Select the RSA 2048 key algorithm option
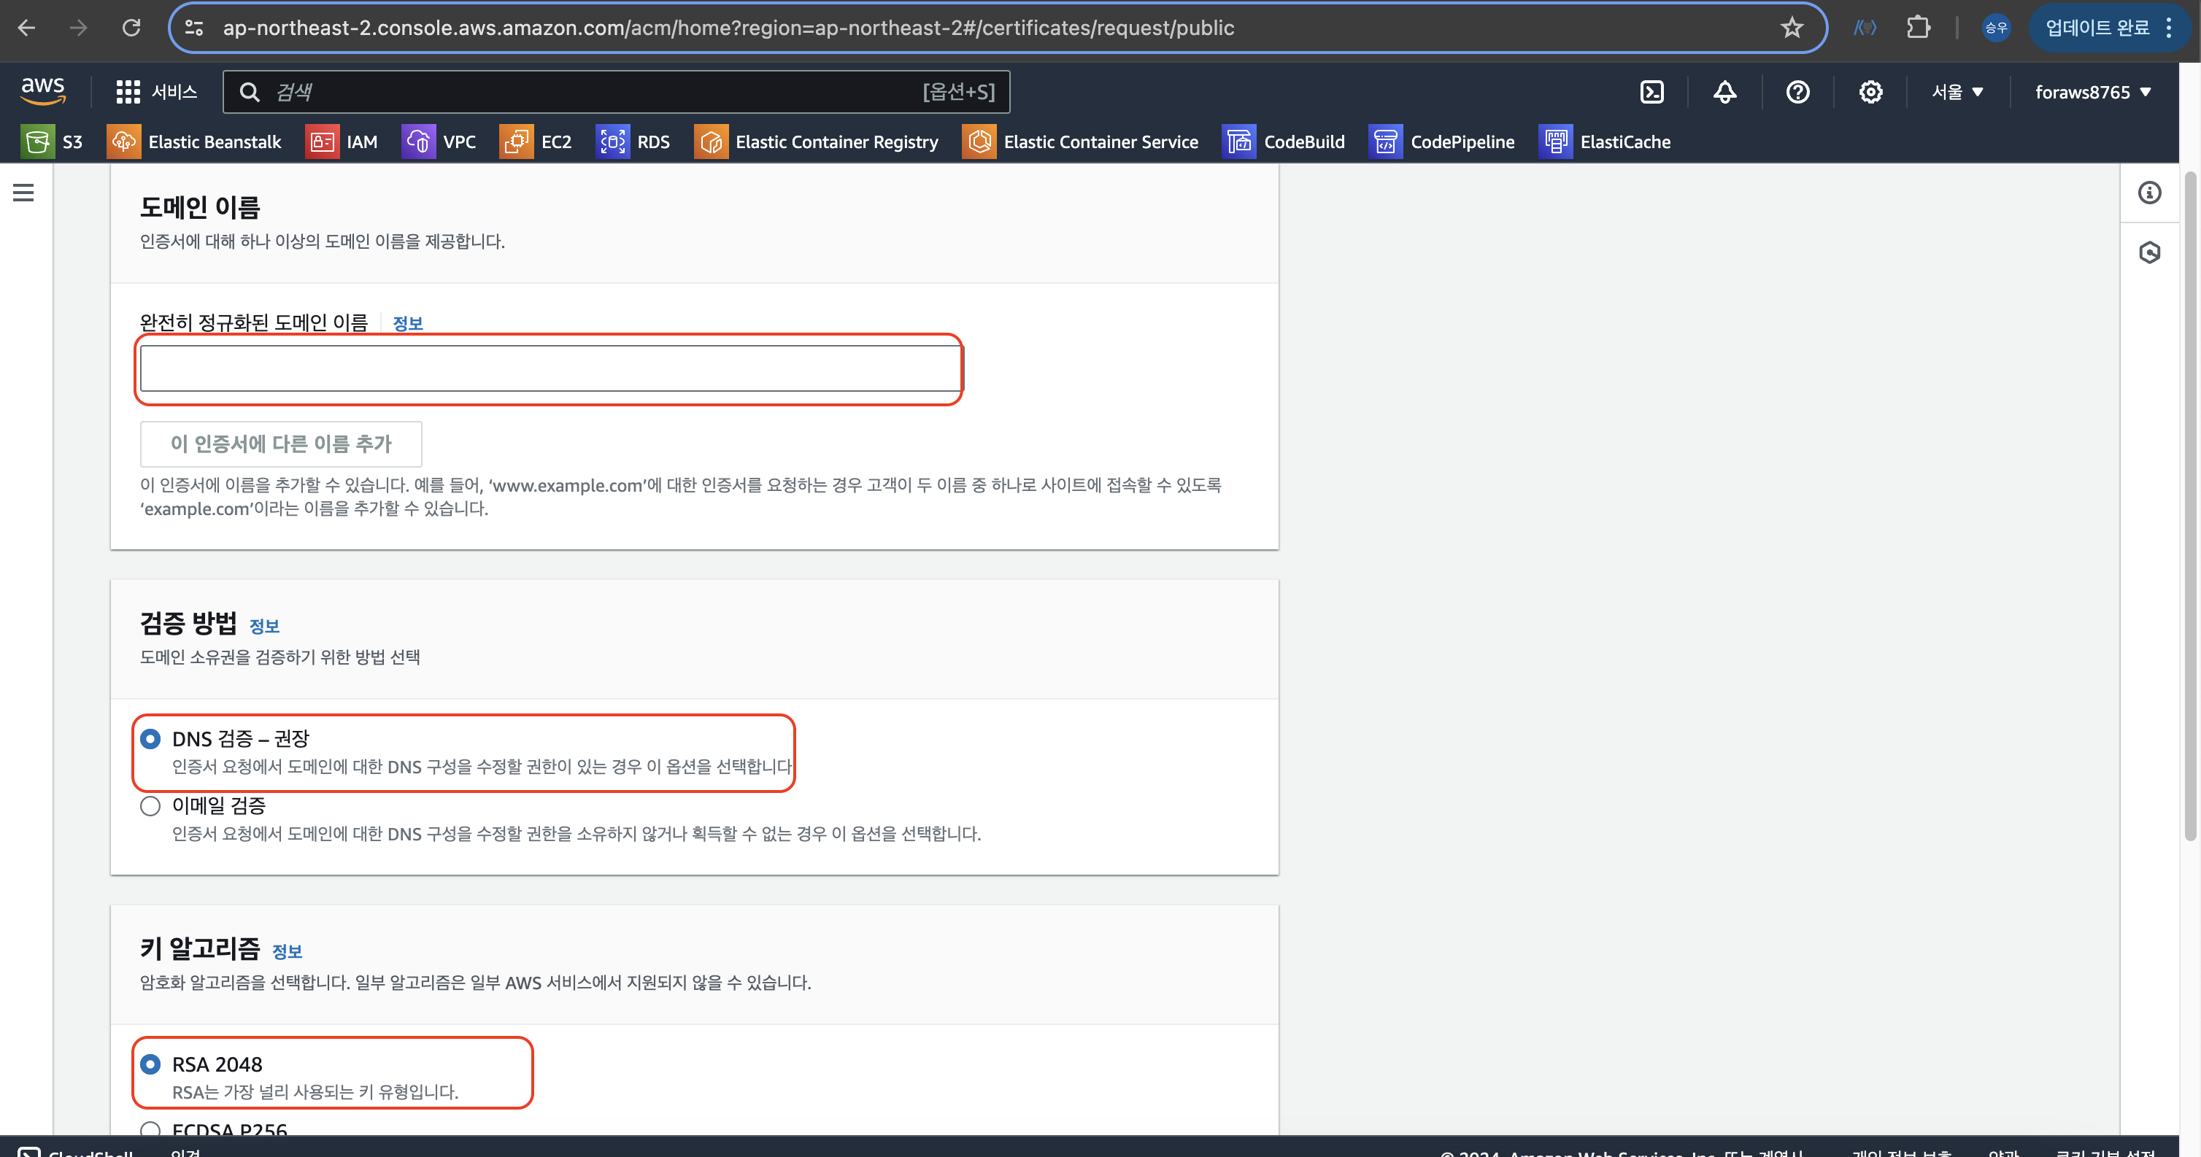The image size is (2201, 1157). point(150,1064)
